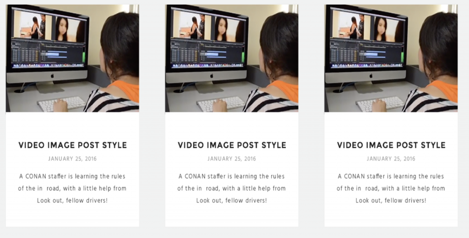Click the middle card's Video Image Post Style title
This screenshot has height=238, width=469.
232,145
